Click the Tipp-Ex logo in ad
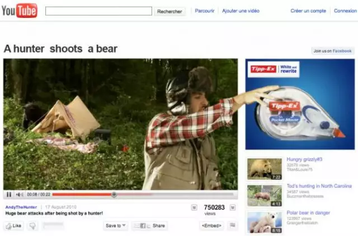358x236 pixels. pos(262,69)
